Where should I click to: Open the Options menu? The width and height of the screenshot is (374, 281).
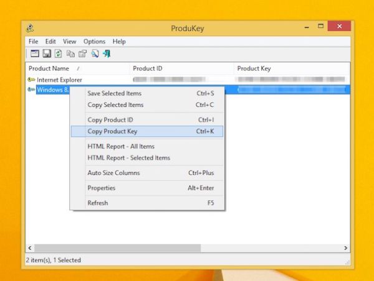point(94,42)
